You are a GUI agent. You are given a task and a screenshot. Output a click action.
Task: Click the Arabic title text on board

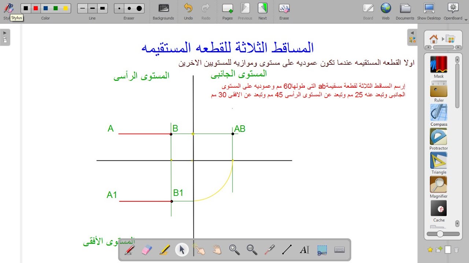tap(228, 48)
